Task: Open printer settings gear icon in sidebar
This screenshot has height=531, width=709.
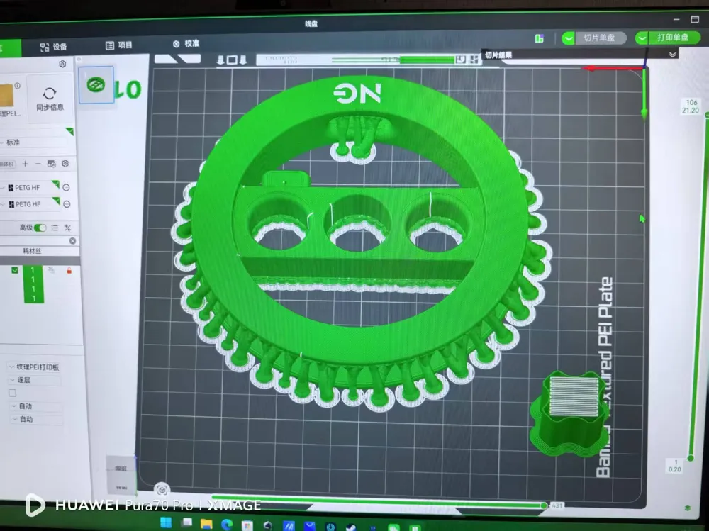Action: tap(62, 64)
